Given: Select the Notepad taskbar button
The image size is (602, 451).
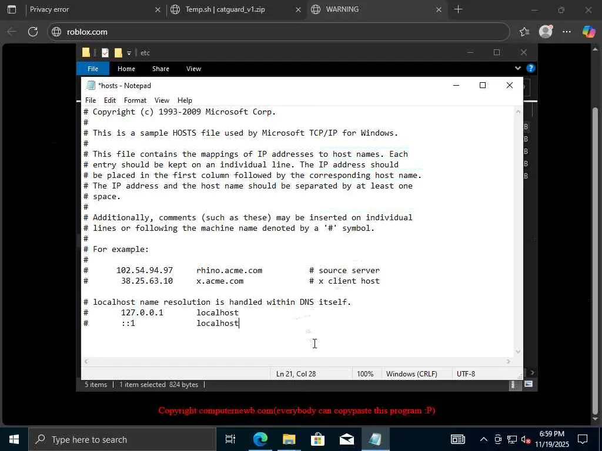Looking at the screenshot, I should click(x=375, y=439).
